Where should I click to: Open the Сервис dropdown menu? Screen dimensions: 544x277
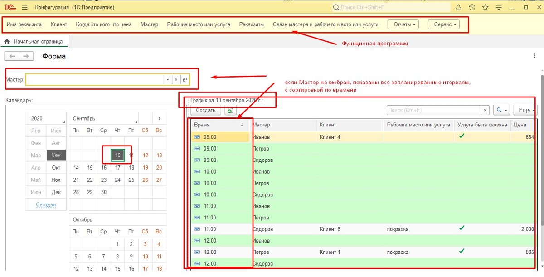[443, 24]
